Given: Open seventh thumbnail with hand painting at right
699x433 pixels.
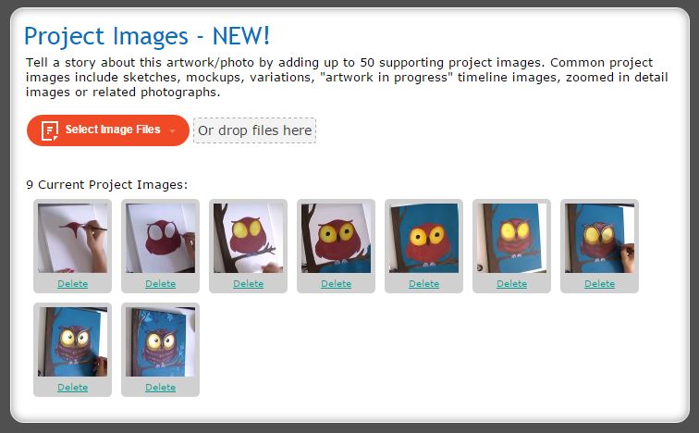Looking at the screenshot, I should (x=599, y=238).
